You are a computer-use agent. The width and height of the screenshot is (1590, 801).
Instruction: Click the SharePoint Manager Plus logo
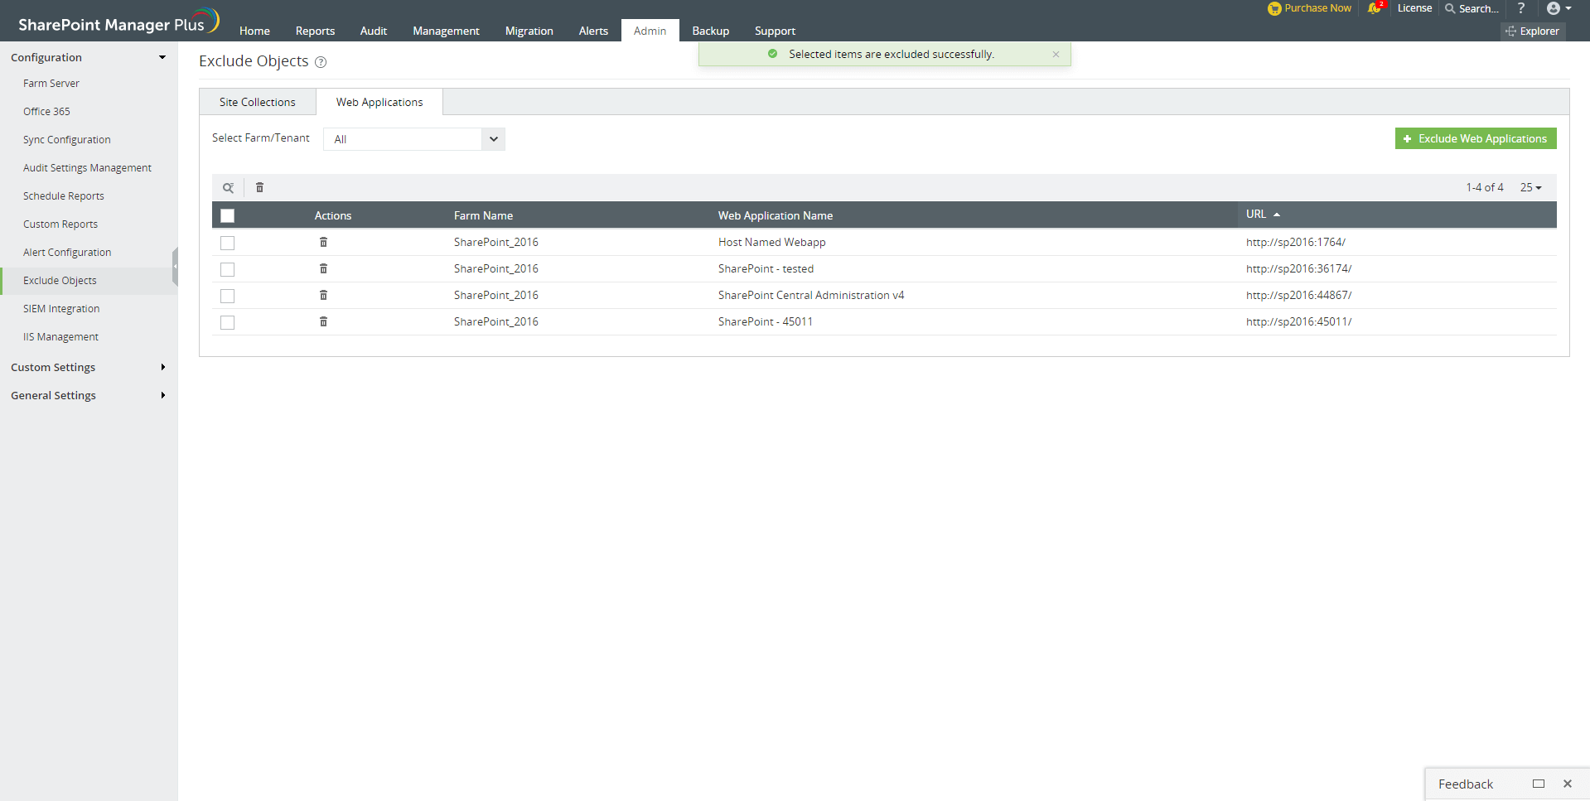tap(118, 22)
